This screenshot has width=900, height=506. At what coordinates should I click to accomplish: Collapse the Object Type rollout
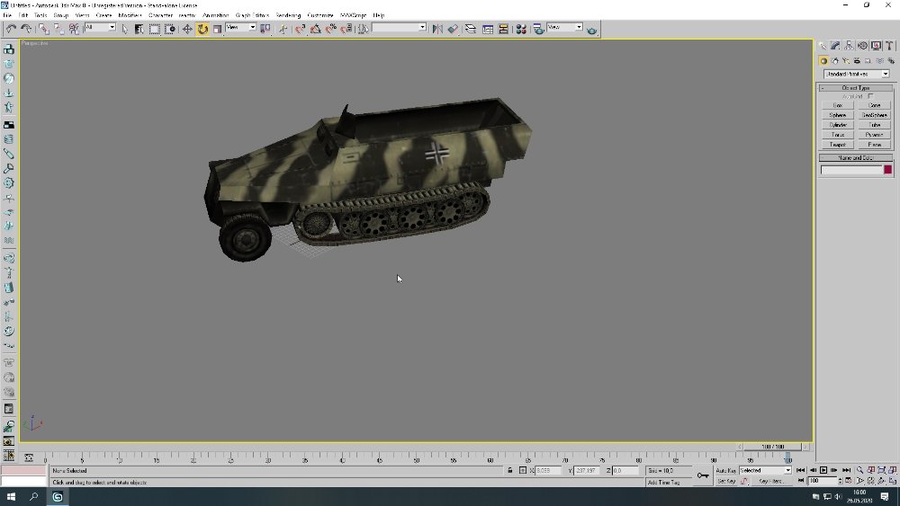coord(856,88)
